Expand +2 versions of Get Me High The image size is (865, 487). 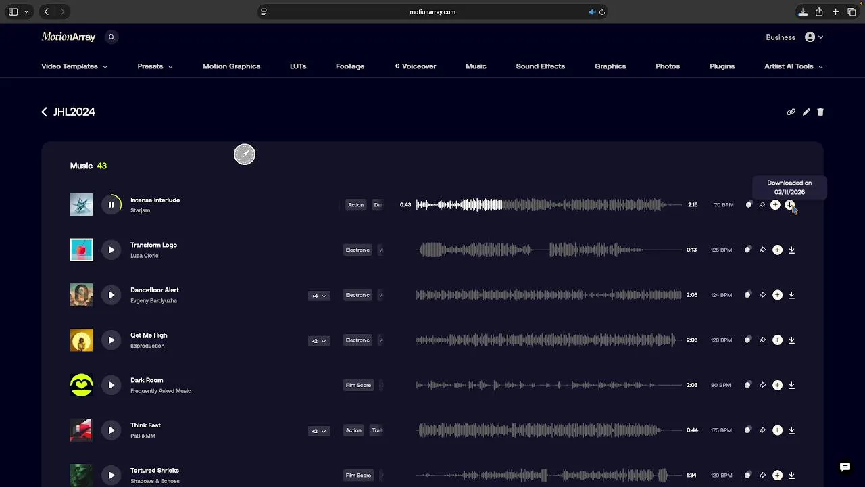tap(319, 341)
